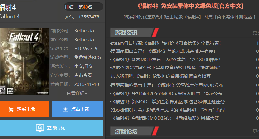Click the popularity value 13557478
Viewport: 259px width, 139px height.
click(x=89, y=17)
